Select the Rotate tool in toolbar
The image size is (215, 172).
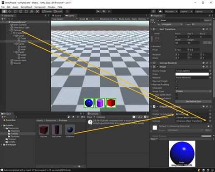(x=15, y=11)
